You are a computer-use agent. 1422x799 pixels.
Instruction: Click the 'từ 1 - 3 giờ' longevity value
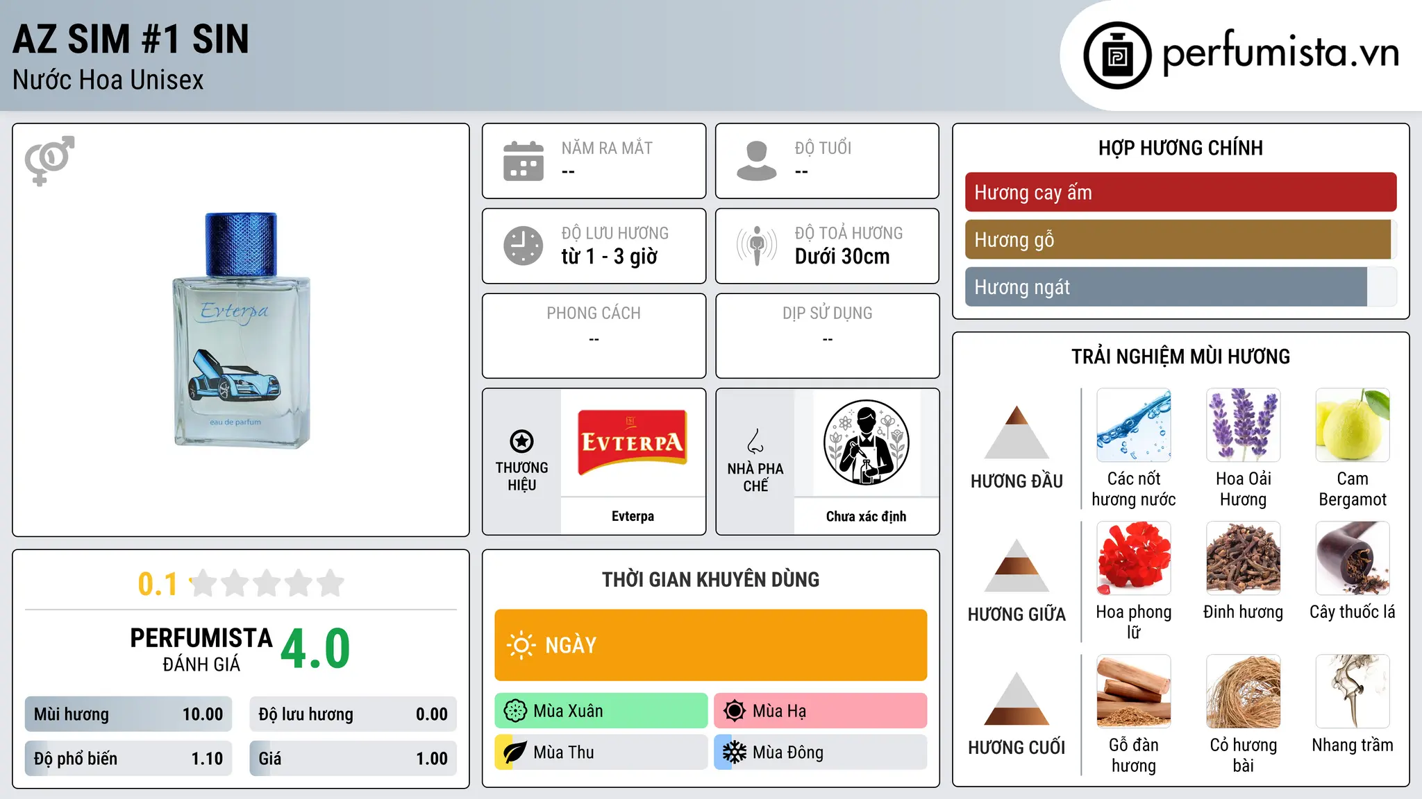pos(609,257)
